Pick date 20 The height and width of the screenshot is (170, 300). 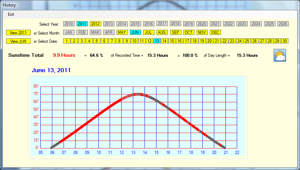pos(209,41)
